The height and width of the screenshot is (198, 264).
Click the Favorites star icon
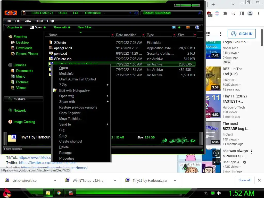10,37
